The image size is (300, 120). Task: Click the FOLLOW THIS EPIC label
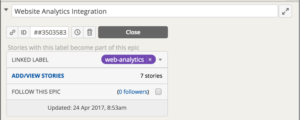(x=36, y=92)
